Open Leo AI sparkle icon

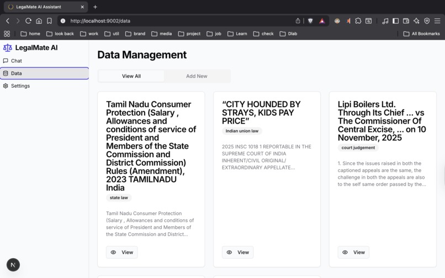416,21
